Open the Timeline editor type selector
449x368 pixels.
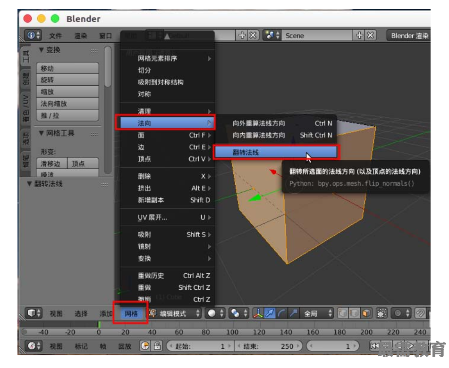pos(34,346)
